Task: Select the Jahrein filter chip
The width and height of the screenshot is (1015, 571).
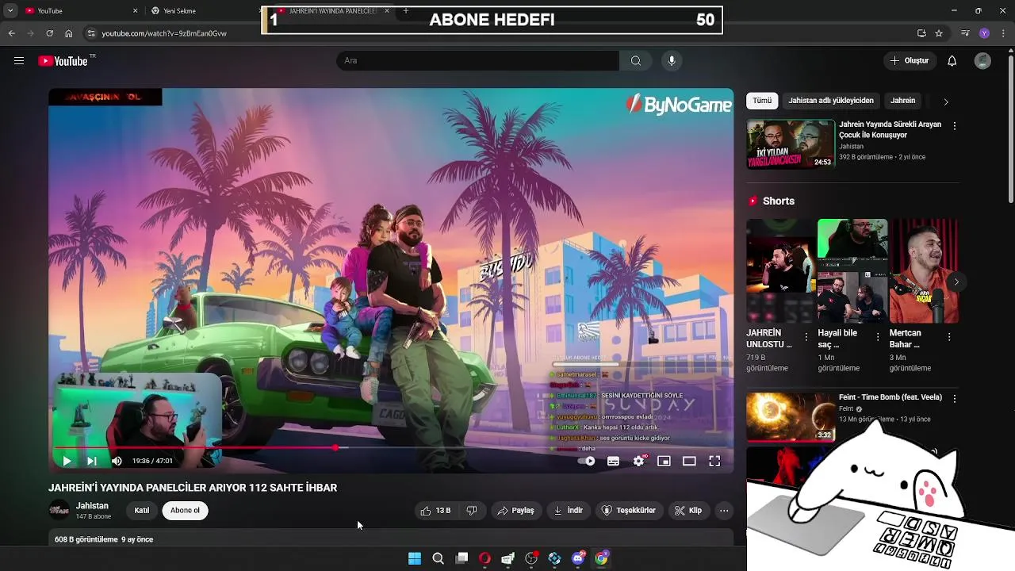Action: click(902, 101)
